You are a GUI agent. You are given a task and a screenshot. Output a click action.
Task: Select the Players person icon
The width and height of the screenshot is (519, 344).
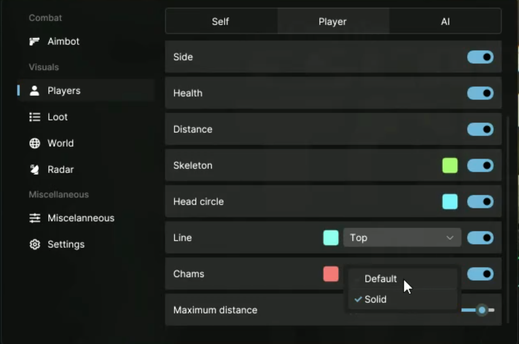point(34,91)
